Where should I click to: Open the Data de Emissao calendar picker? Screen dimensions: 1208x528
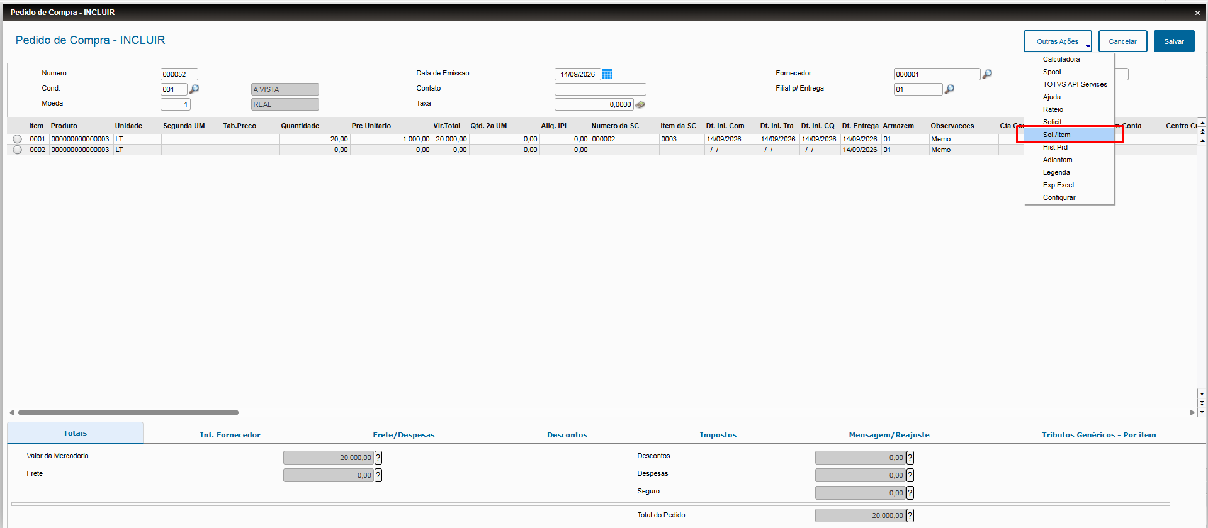coord(607,74)
